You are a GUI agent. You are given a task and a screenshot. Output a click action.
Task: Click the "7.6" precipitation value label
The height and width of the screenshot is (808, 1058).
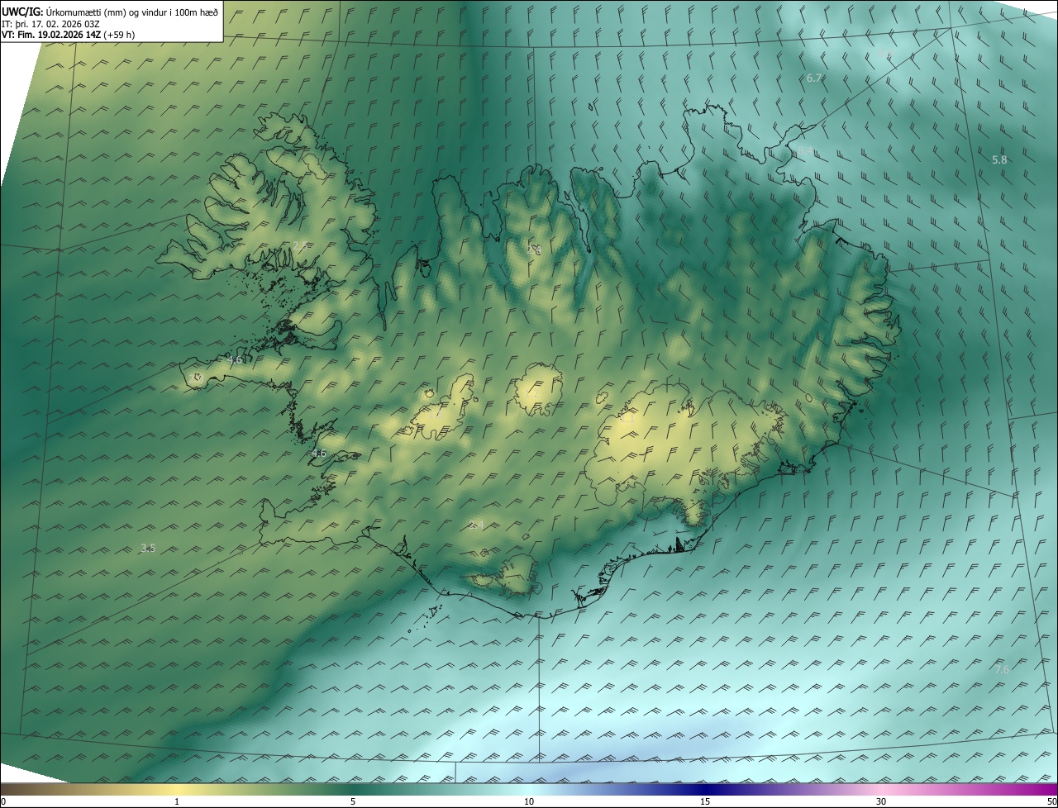tap(1002, 669)
